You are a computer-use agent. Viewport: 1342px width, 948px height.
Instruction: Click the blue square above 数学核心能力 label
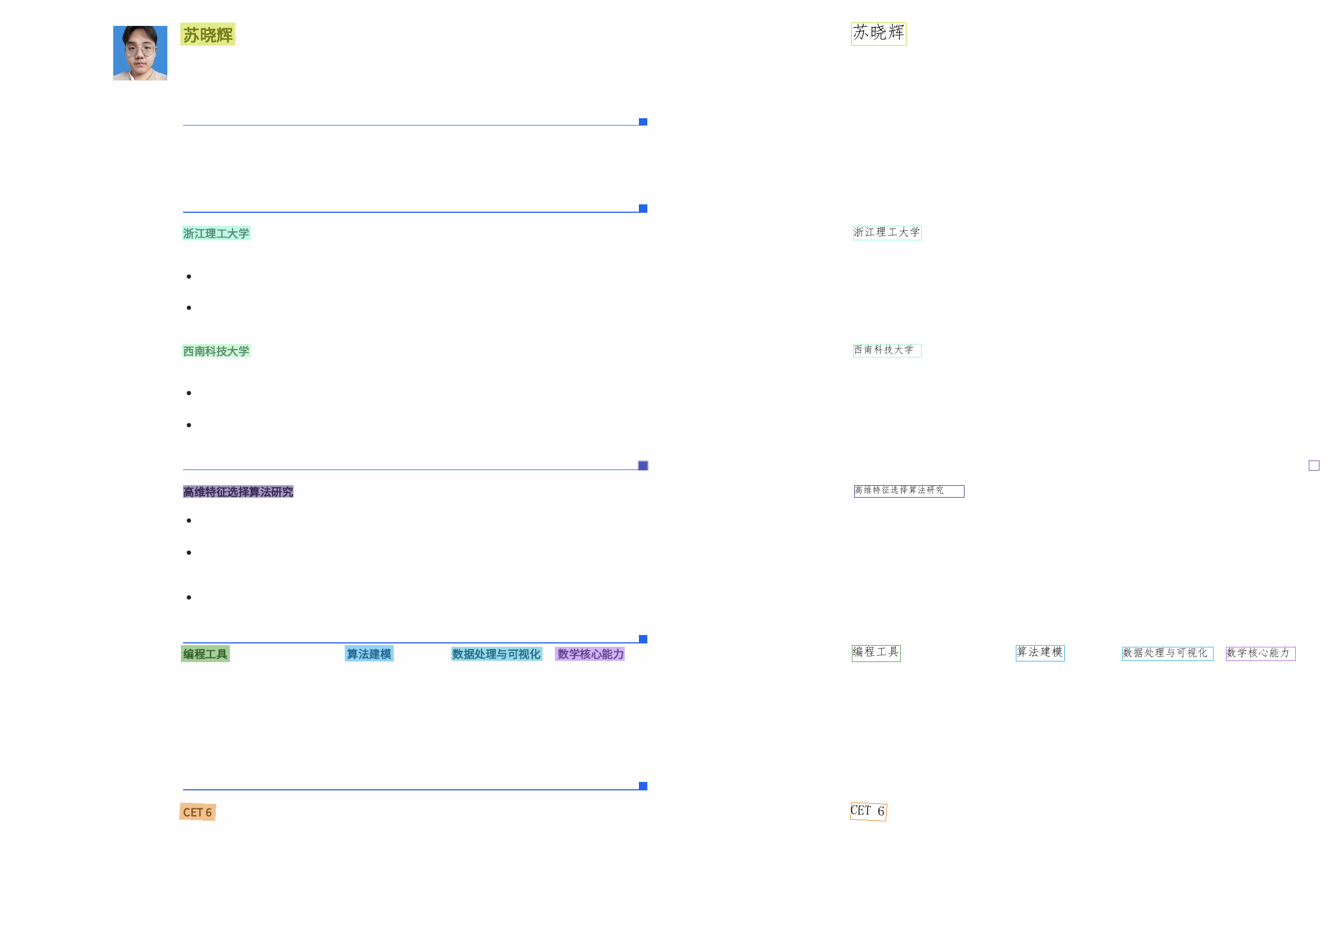click(x=642, y=639)
